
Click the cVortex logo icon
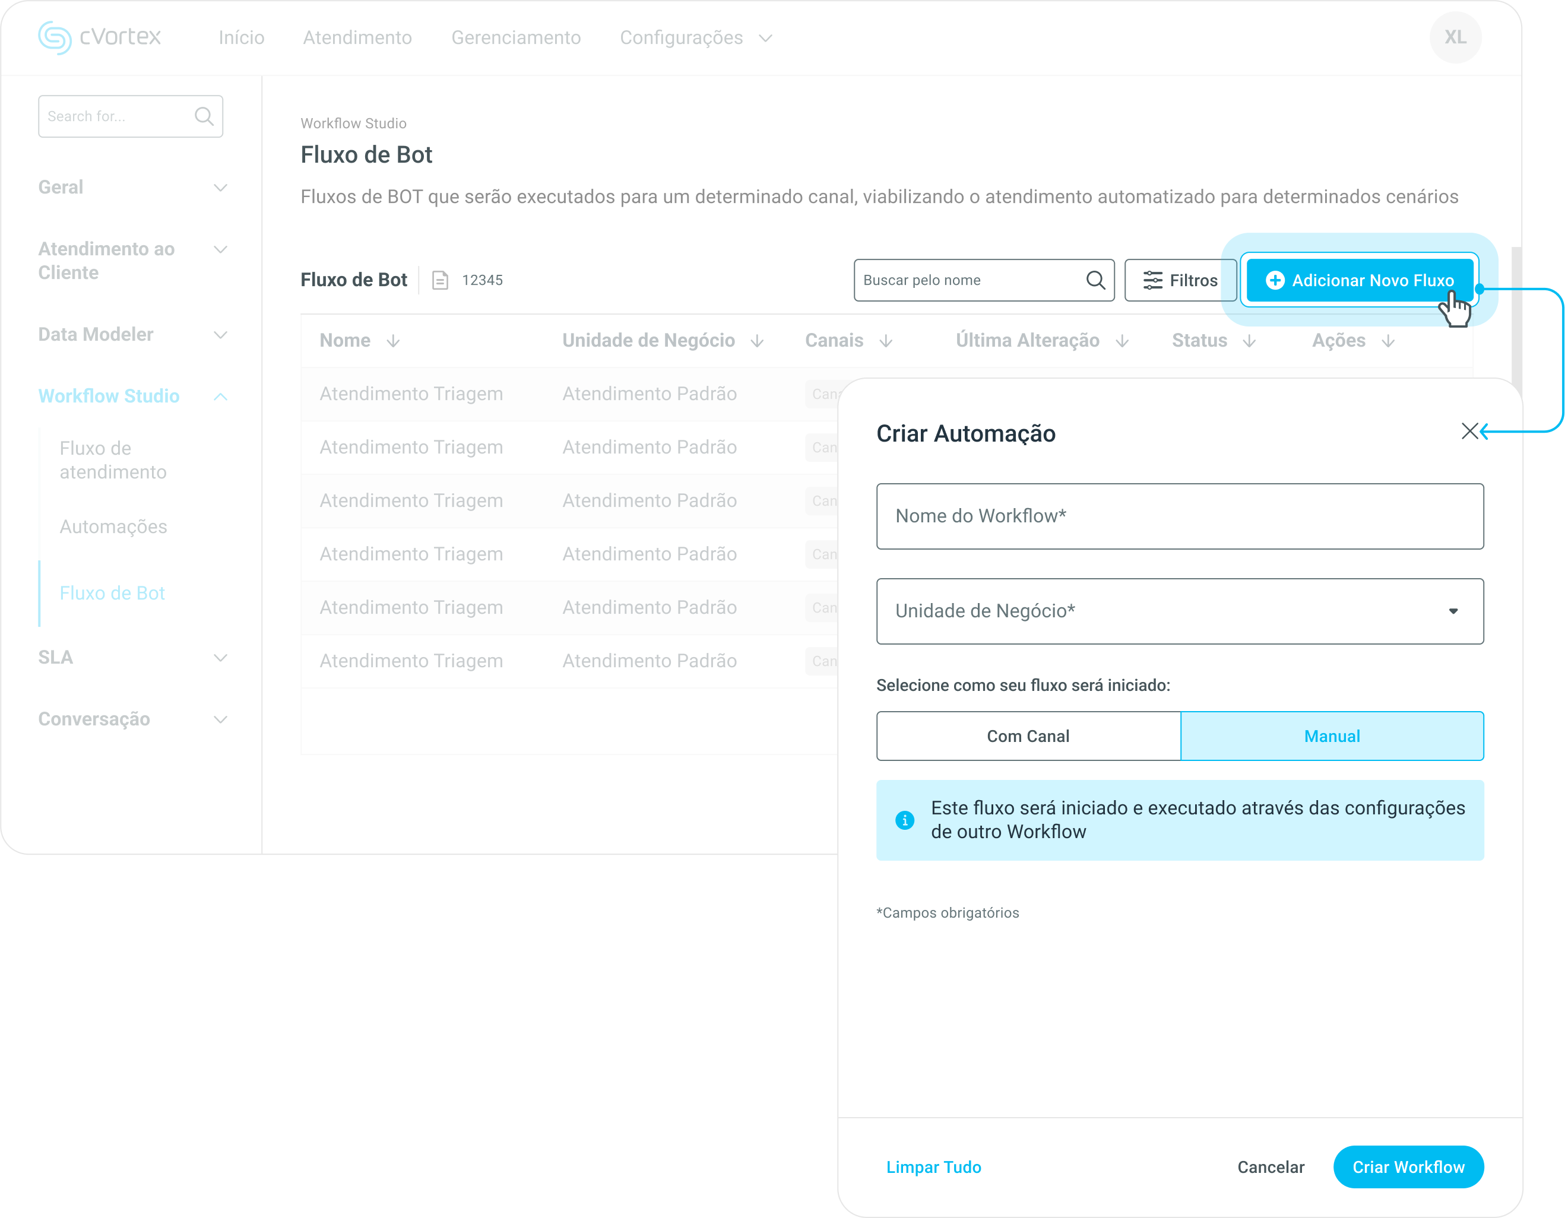pyautogui.click(x=55, y=37)
